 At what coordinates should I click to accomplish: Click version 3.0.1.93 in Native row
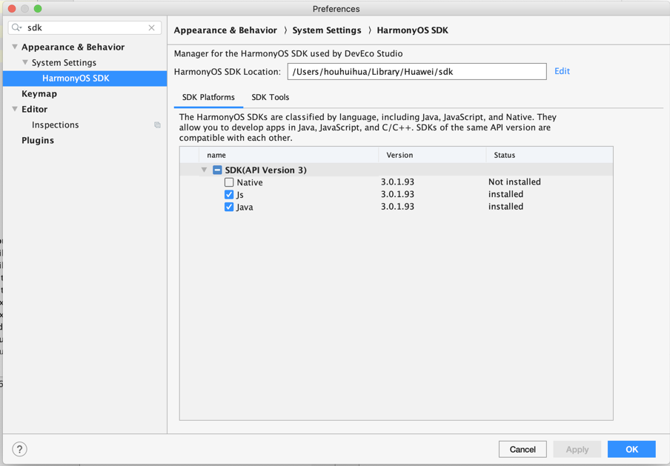[x=397, y=182]
